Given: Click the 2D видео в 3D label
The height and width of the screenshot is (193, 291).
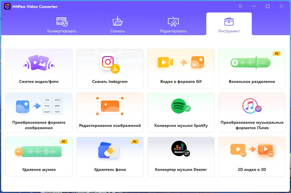Looking at the screenshot, I should point(252,169).
